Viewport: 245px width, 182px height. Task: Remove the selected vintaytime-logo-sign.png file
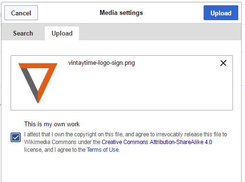(x=223, y=63)
